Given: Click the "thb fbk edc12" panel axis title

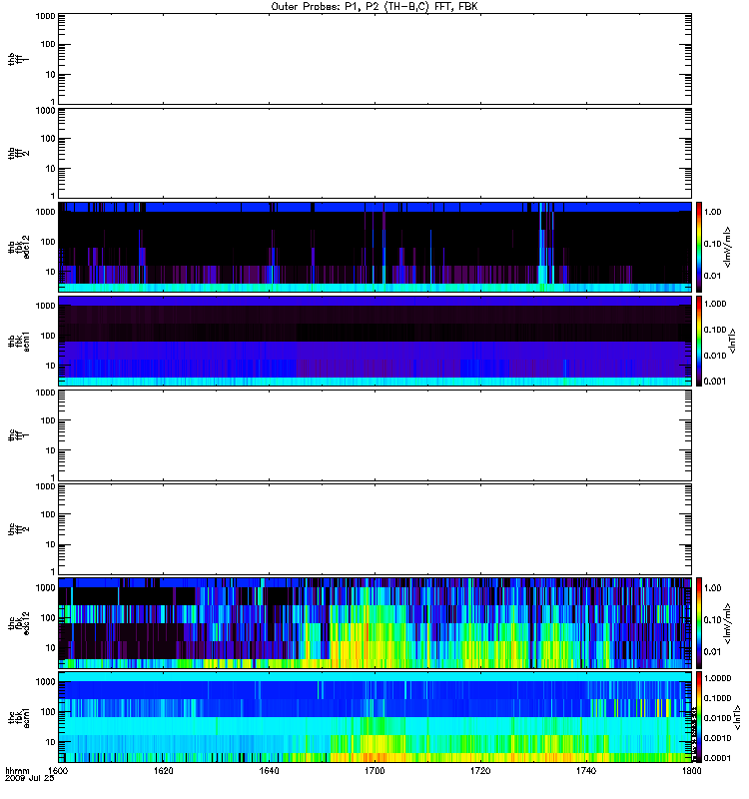Looking at the screenshot, I should pos(19,247).
